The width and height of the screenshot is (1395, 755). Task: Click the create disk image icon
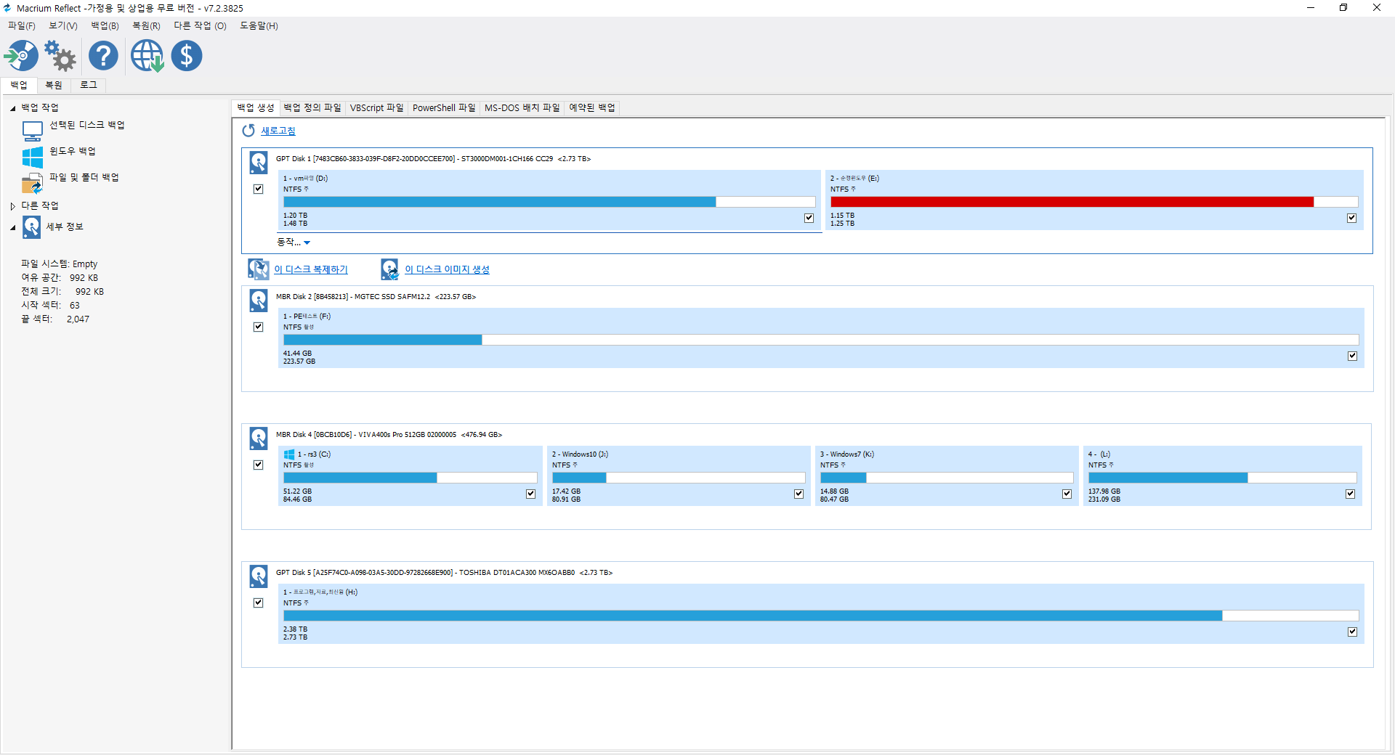(x=390, y=269)
